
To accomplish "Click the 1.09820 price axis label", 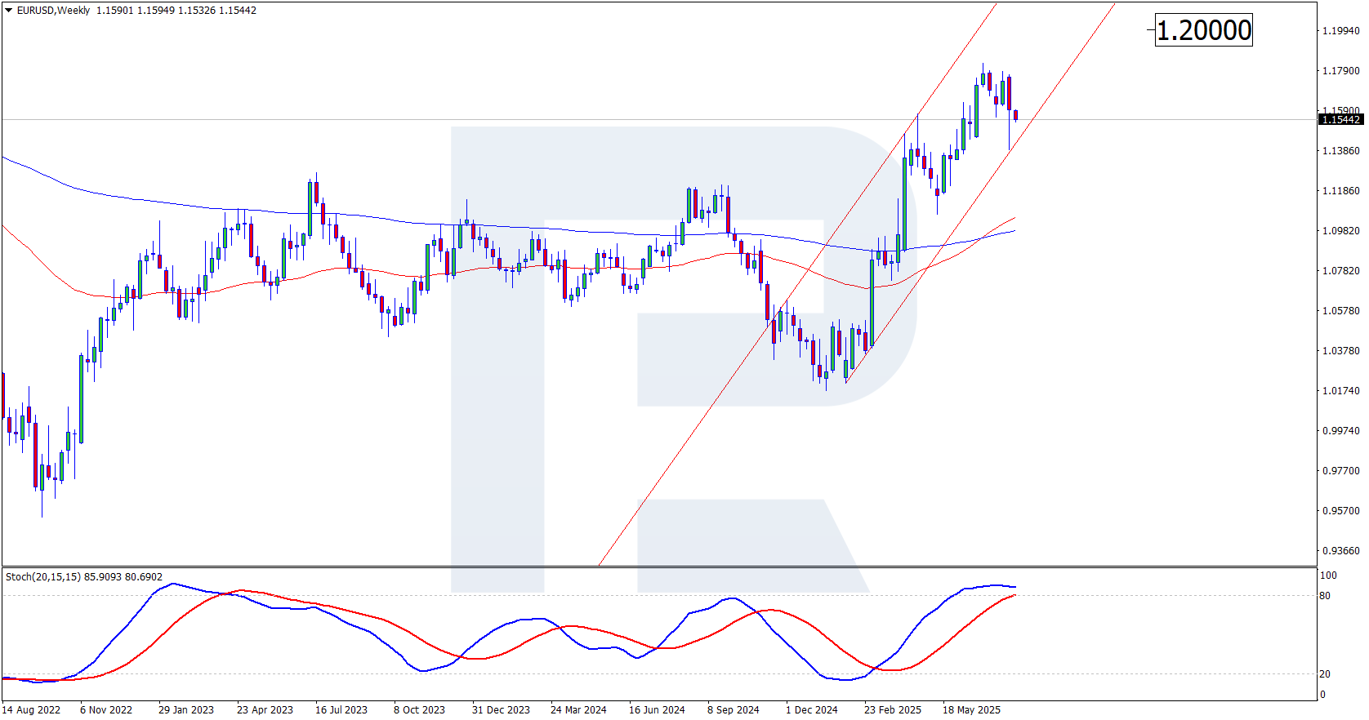I will [x=1340, y=231].
